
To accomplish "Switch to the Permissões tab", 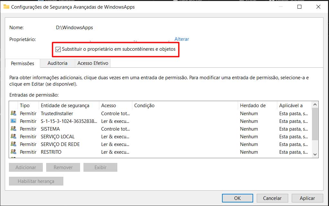I will click(x=22, y=63).
